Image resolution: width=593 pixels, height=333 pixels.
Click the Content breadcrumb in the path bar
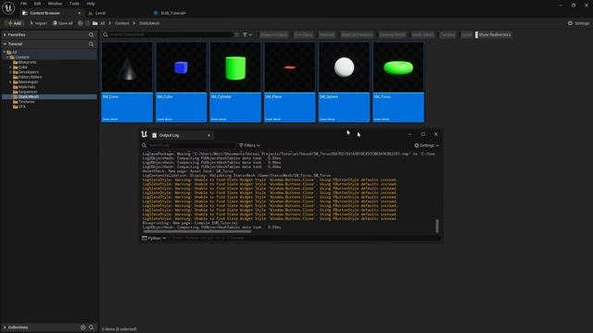pos(121,23)
